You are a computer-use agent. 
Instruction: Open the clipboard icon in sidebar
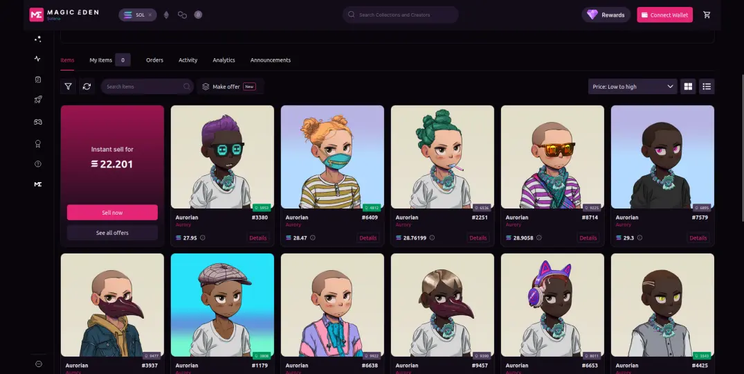point(38,79)
